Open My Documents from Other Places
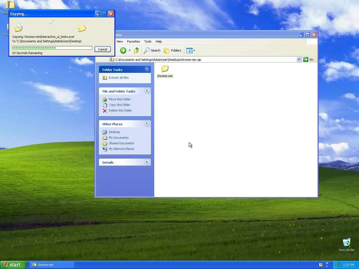Screen dimensions: 359x269 click(119, 138)
